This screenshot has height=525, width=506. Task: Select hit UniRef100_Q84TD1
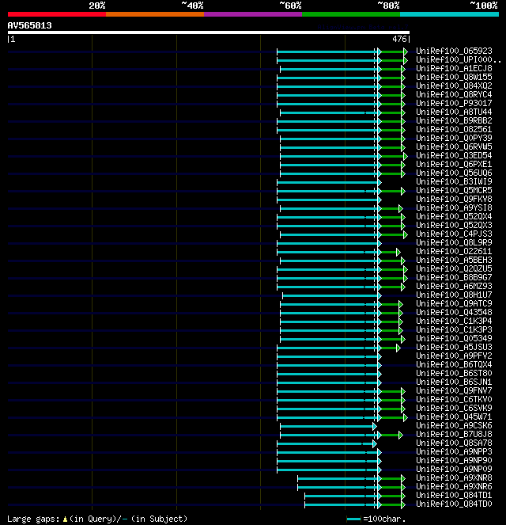pos(454,495)
